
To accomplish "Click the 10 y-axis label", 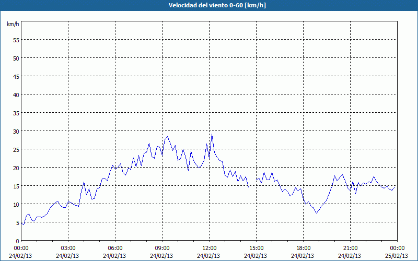I will 16,204.
